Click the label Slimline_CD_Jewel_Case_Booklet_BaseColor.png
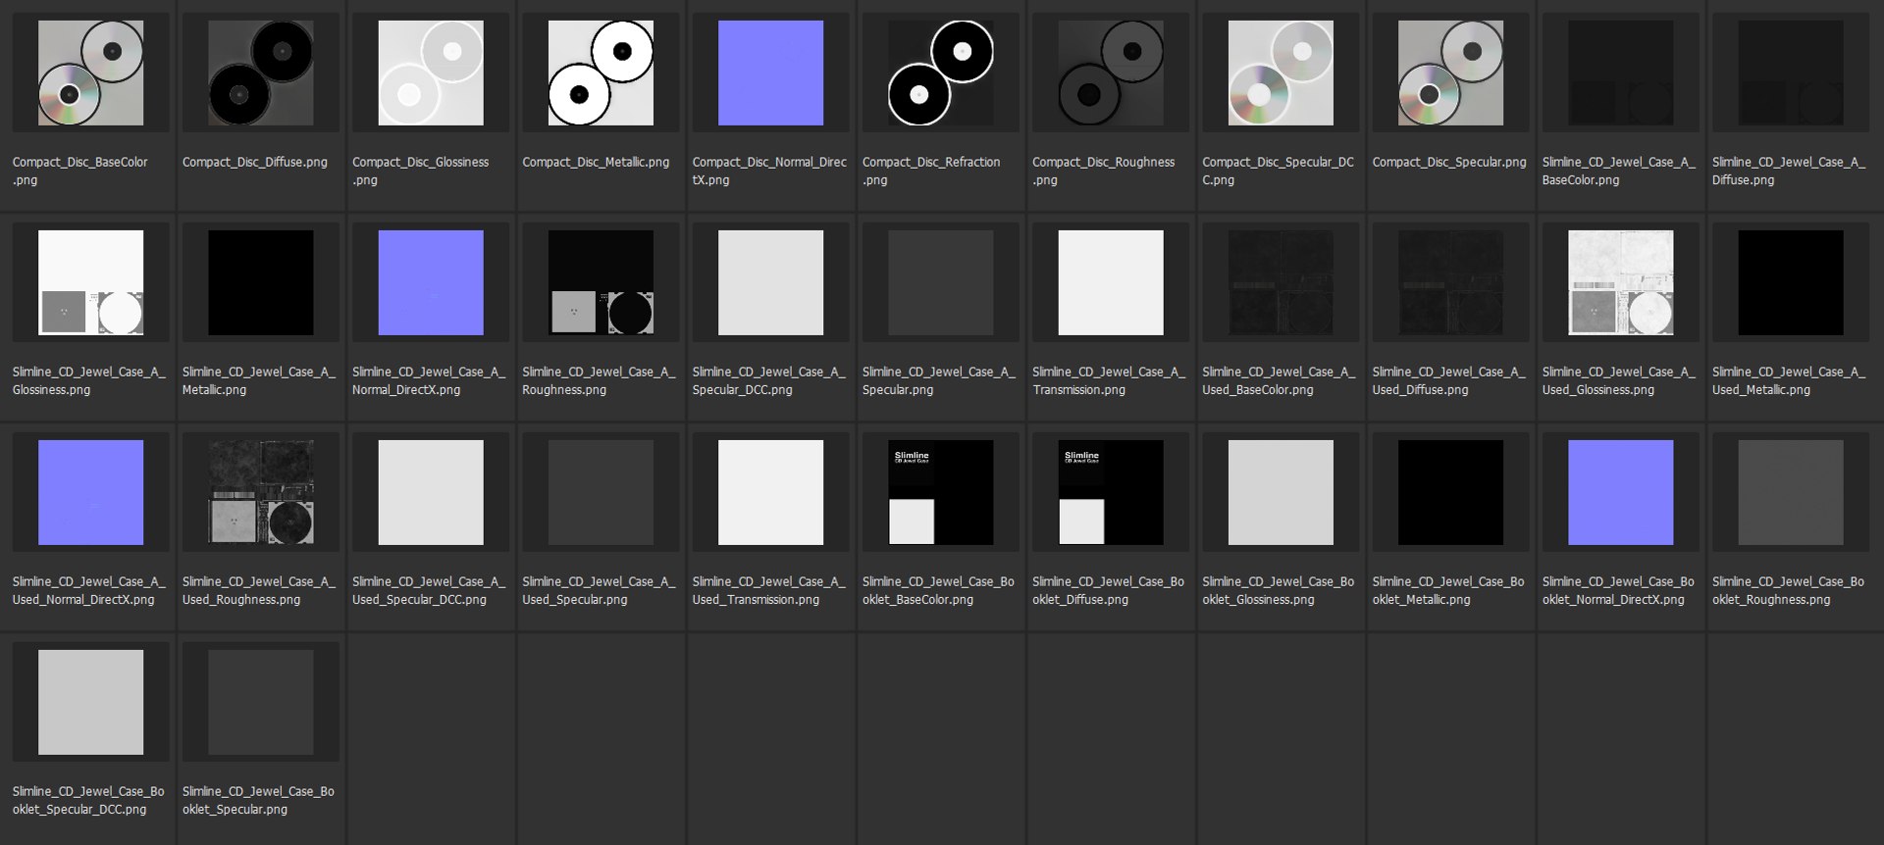 [938, 590]
